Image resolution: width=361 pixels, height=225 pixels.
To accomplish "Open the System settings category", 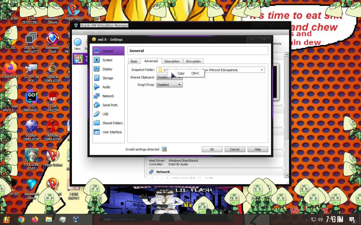I will click(108, 60).
